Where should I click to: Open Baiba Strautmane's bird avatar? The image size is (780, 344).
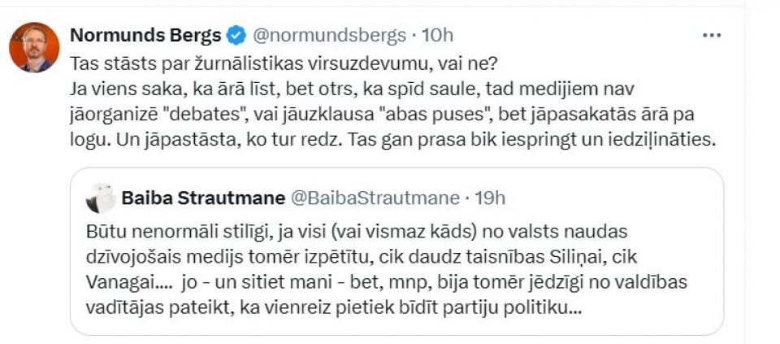click(101, 198)
